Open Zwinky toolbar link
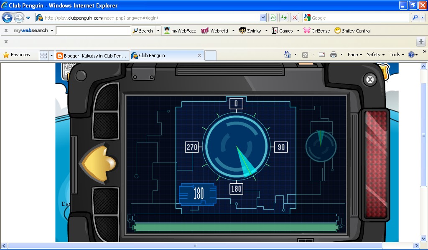The image size is (428, 250). 250,31
